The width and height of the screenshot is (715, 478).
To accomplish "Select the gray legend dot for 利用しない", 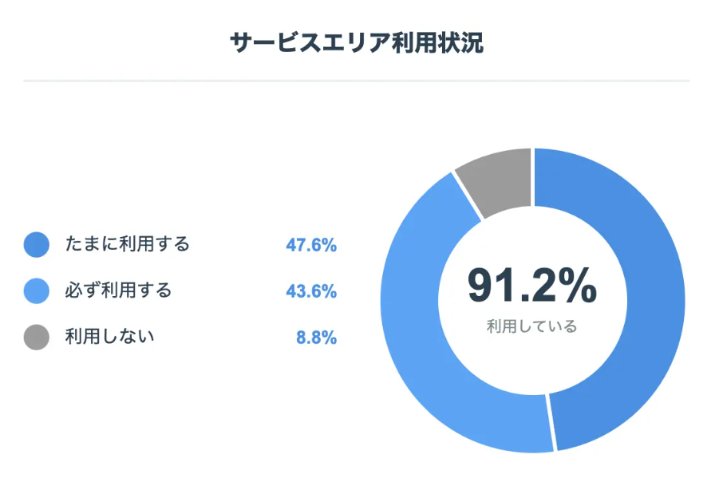I will pyautogui.click(x=37, y=337).
